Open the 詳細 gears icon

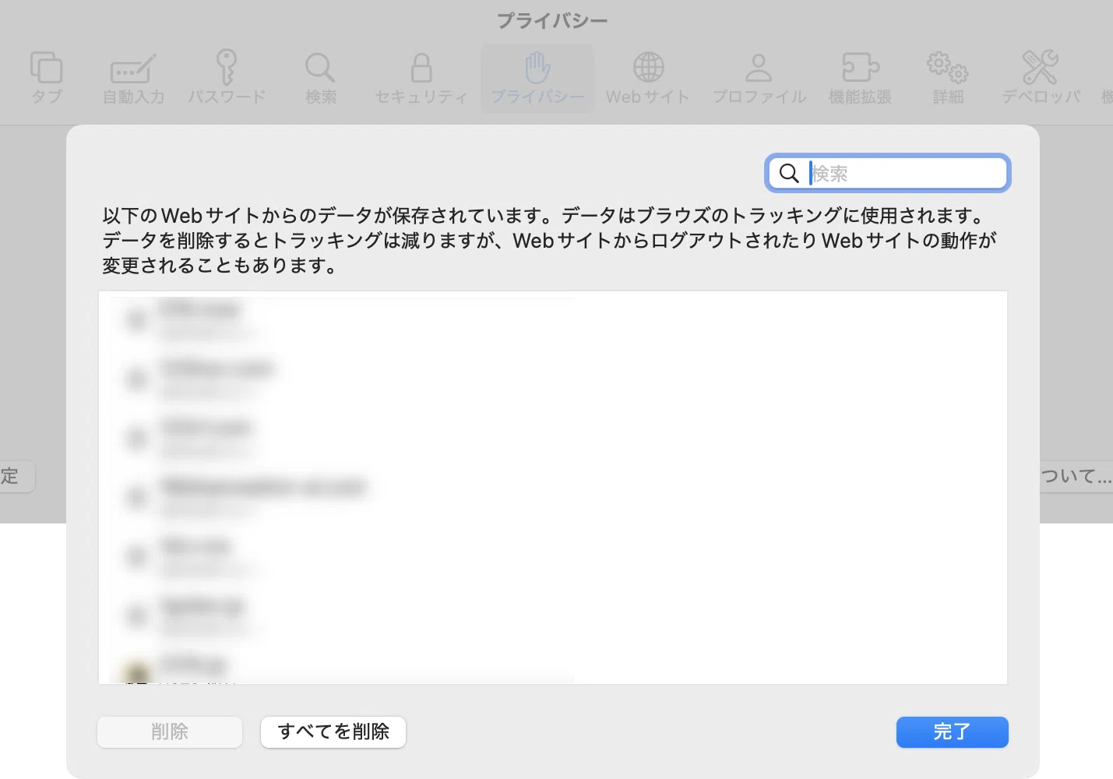[x=948, y=68]
